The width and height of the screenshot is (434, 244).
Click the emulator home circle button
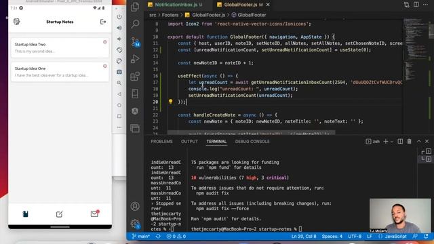[119, 105]
